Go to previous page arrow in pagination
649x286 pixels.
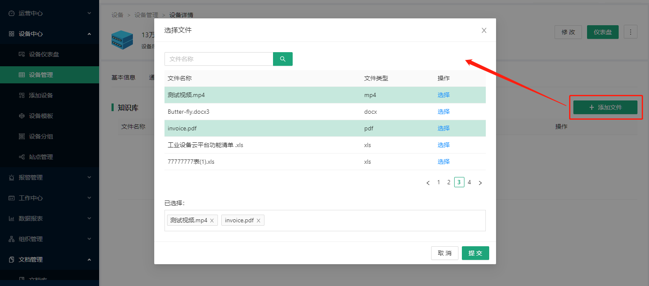428,183
